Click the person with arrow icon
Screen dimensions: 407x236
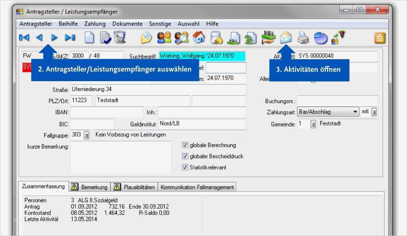[x=339, y=37]
